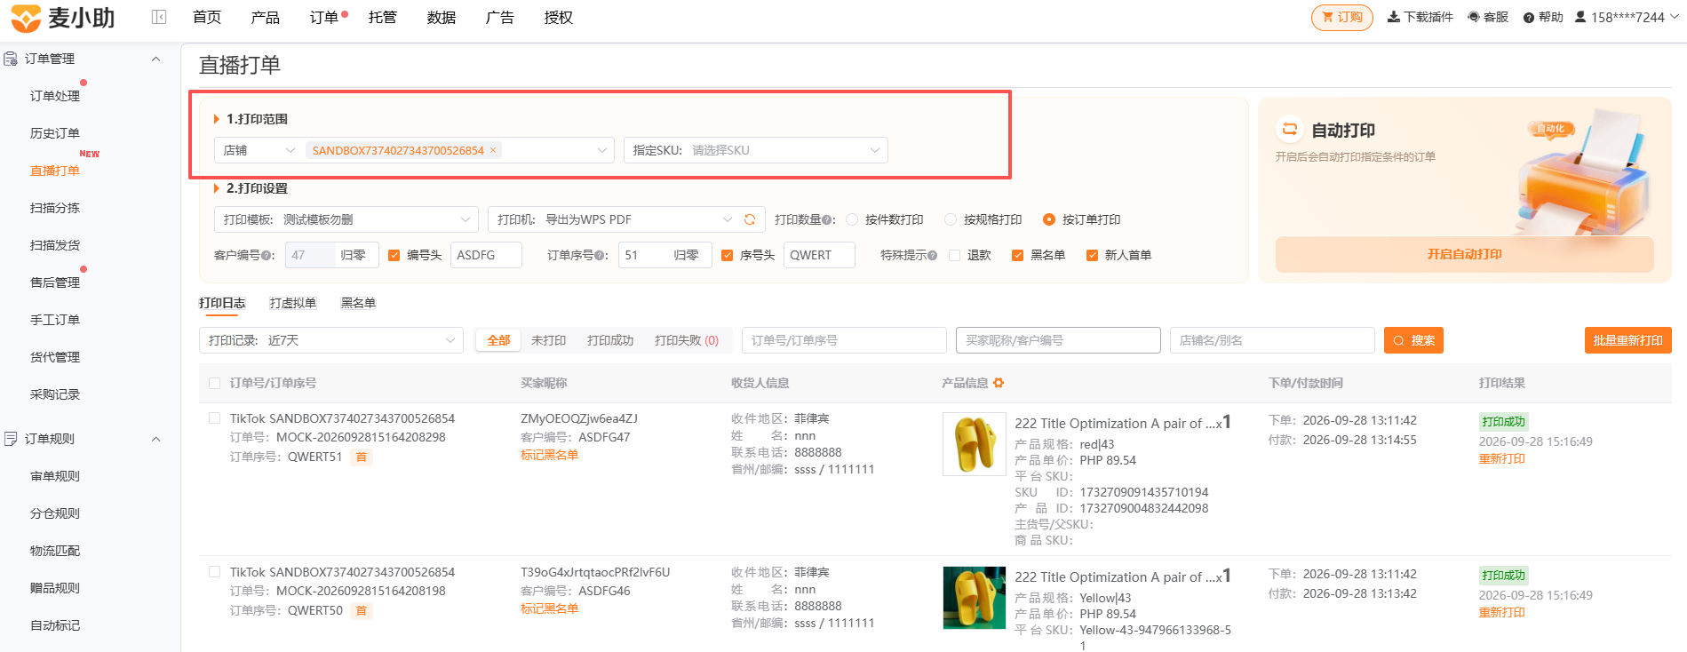1687x652 pixels.
Task: Collapse the 订单管理 sidebar group
Action: coord(156,59)
